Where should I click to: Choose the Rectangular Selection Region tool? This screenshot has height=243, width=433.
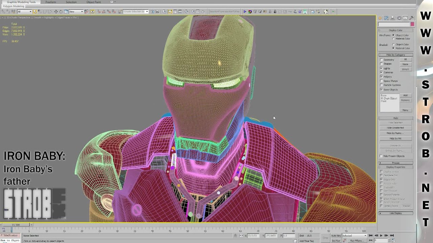44,11
